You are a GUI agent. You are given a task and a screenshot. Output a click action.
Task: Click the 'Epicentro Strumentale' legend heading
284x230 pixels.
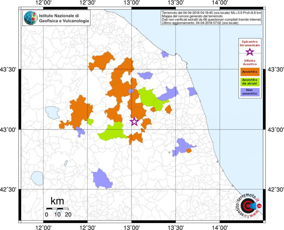click(250, 44)
